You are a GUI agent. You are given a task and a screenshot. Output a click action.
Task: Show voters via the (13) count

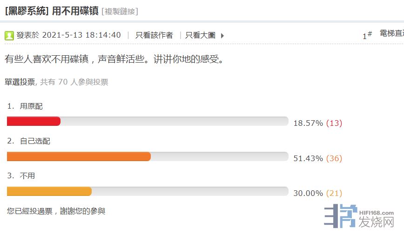click(334, 123)
